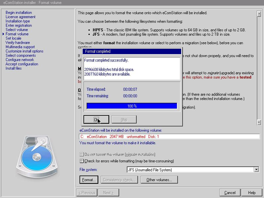Open the Other volumes... dialog

[x=159, y=180]
